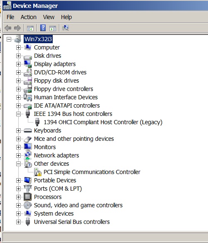Select the System devices label
Image resolution: width=208 pixels, height=243 pixels.
(54, 214)
